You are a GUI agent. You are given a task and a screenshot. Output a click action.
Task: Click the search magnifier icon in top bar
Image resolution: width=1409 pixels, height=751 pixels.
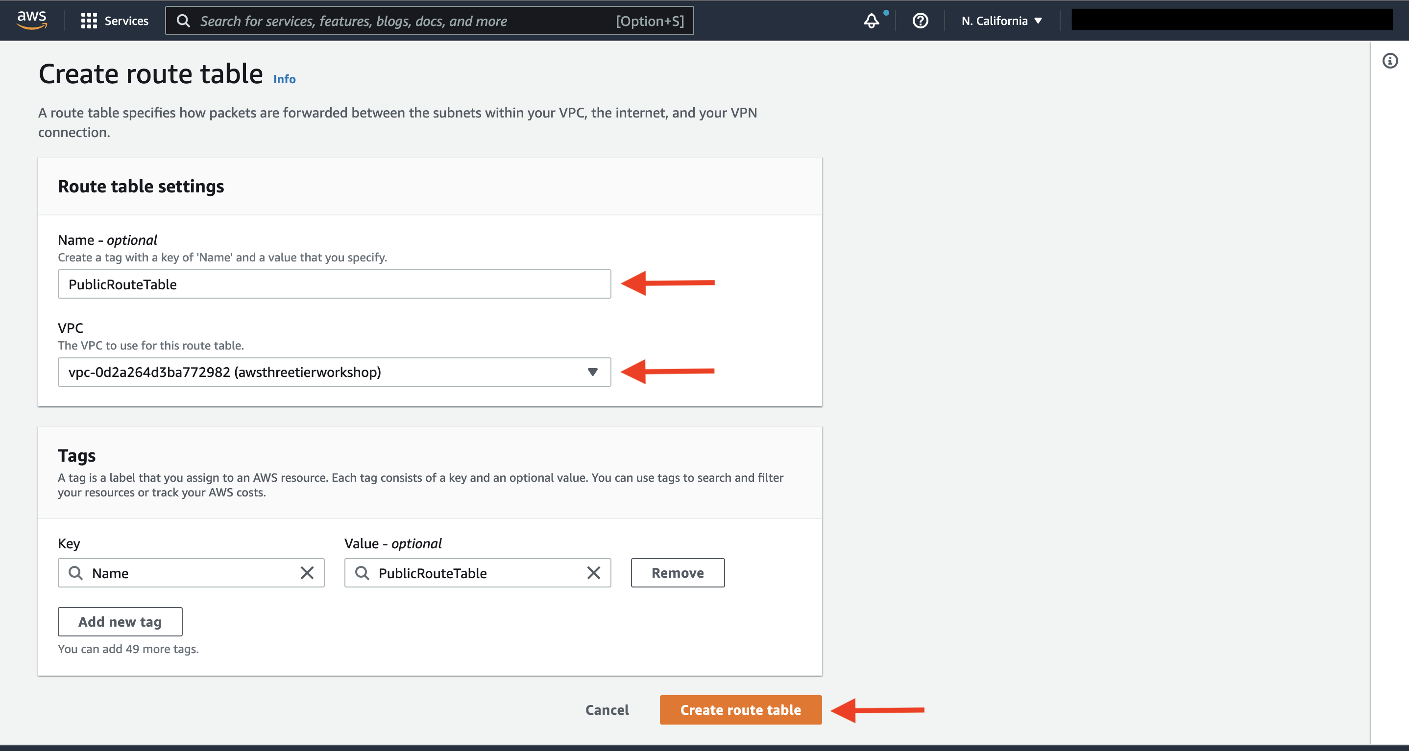184,21
